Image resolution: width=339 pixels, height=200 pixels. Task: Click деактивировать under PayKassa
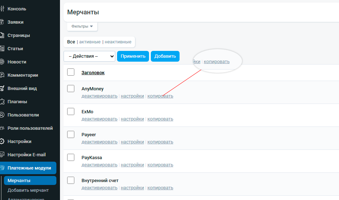point(99,165)
